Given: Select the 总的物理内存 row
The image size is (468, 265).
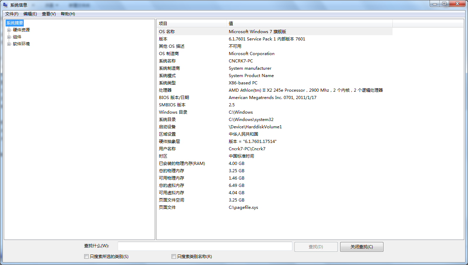Looking at the screenshot, I should coord(275,171).
